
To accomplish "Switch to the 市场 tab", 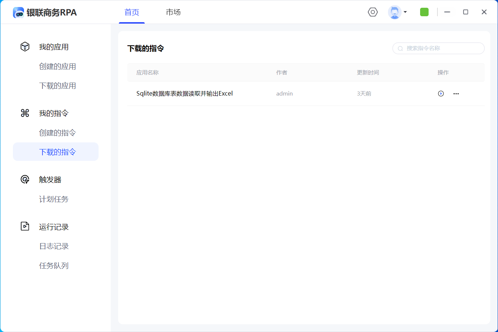I will coord(173,12).
